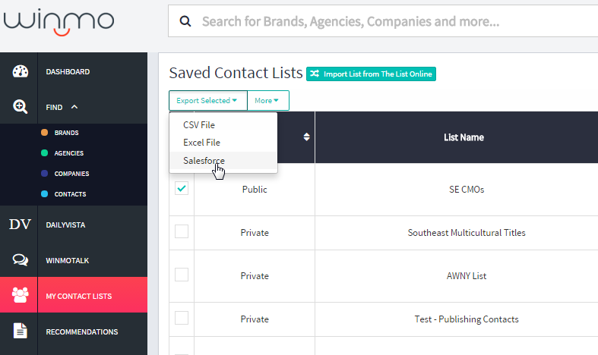Click My Contact Lists people icon
This screenshot has width=598, height=355.
(20, 294)
